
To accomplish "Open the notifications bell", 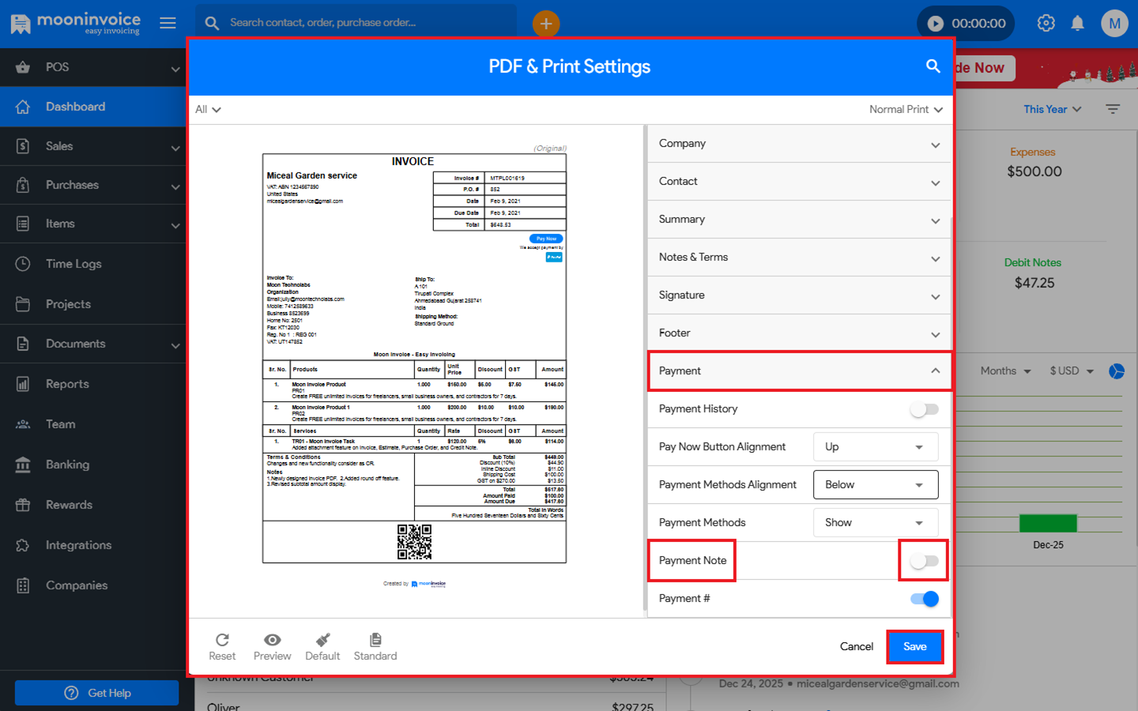I will tap(1077, 23).
